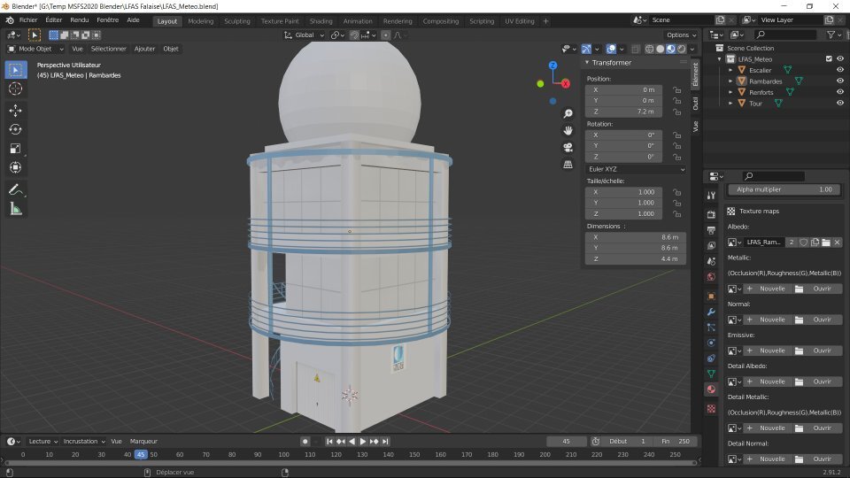
Task: Choose the Annotate pencil tool
Action: [15, 189]
